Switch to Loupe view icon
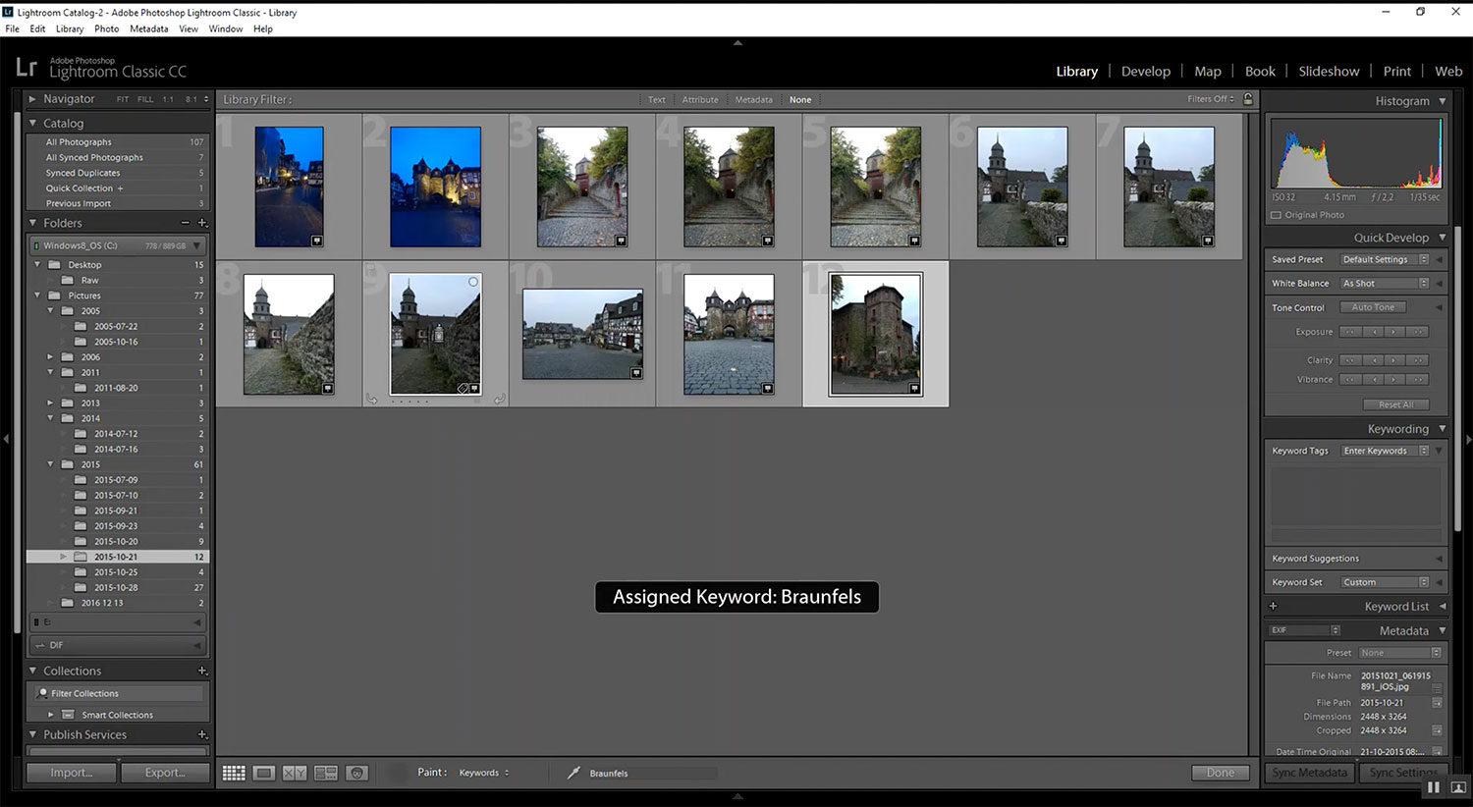The width and height of the screenshot is (1473, 807). point(264,773)
